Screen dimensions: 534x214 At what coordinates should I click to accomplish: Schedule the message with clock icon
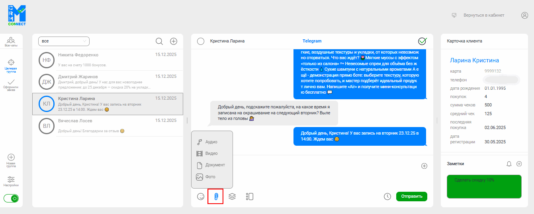[x=387, y=197]
